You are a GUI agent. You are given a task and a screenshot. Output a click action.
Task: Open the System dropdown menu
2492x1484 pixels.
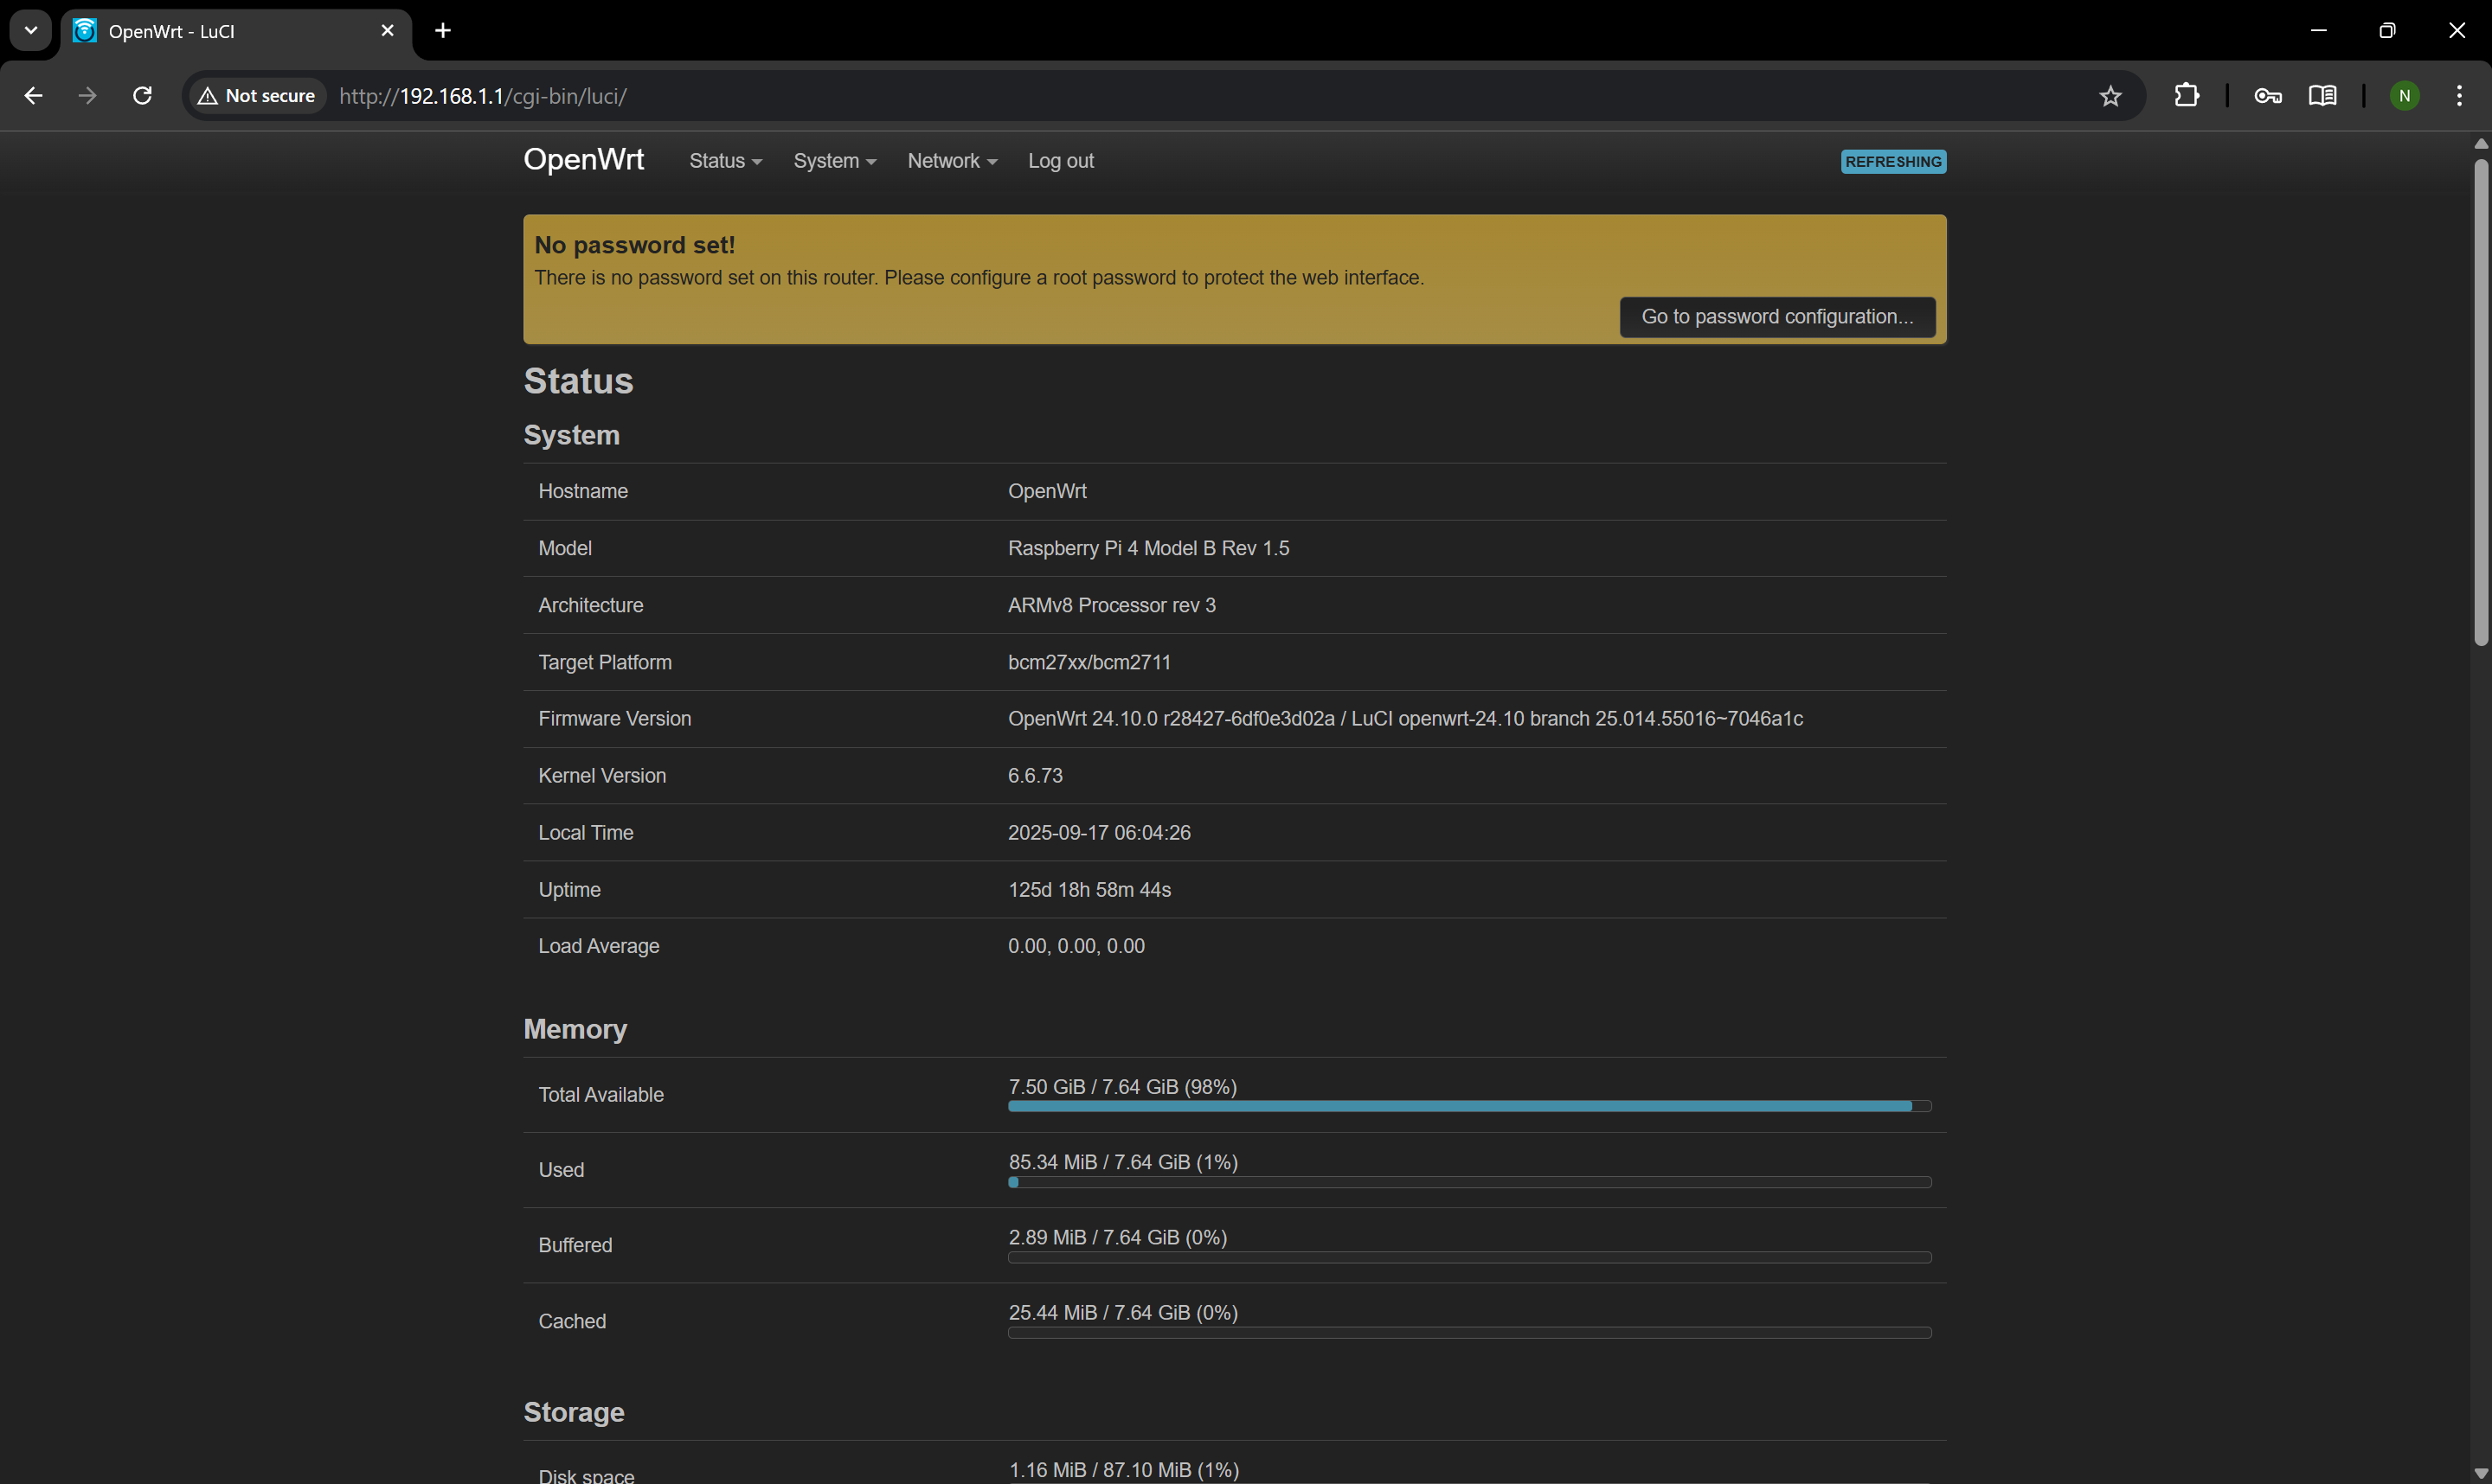coord(833,161)
